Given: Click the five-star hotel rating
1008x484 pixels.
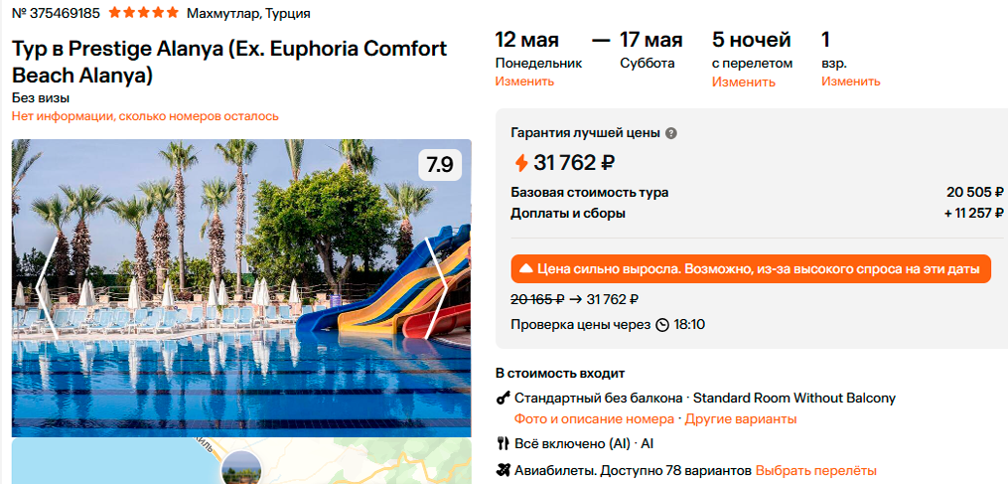Looking at the screenshot, I should pyautogui.click(x=143, y=12).
